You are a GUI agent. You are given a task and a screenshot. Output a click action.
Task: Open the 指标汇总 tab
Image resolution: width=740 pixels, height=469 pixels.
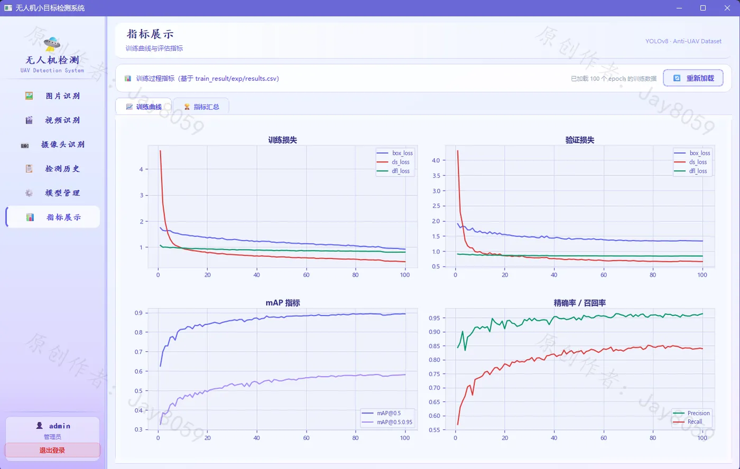coord(201,107)
